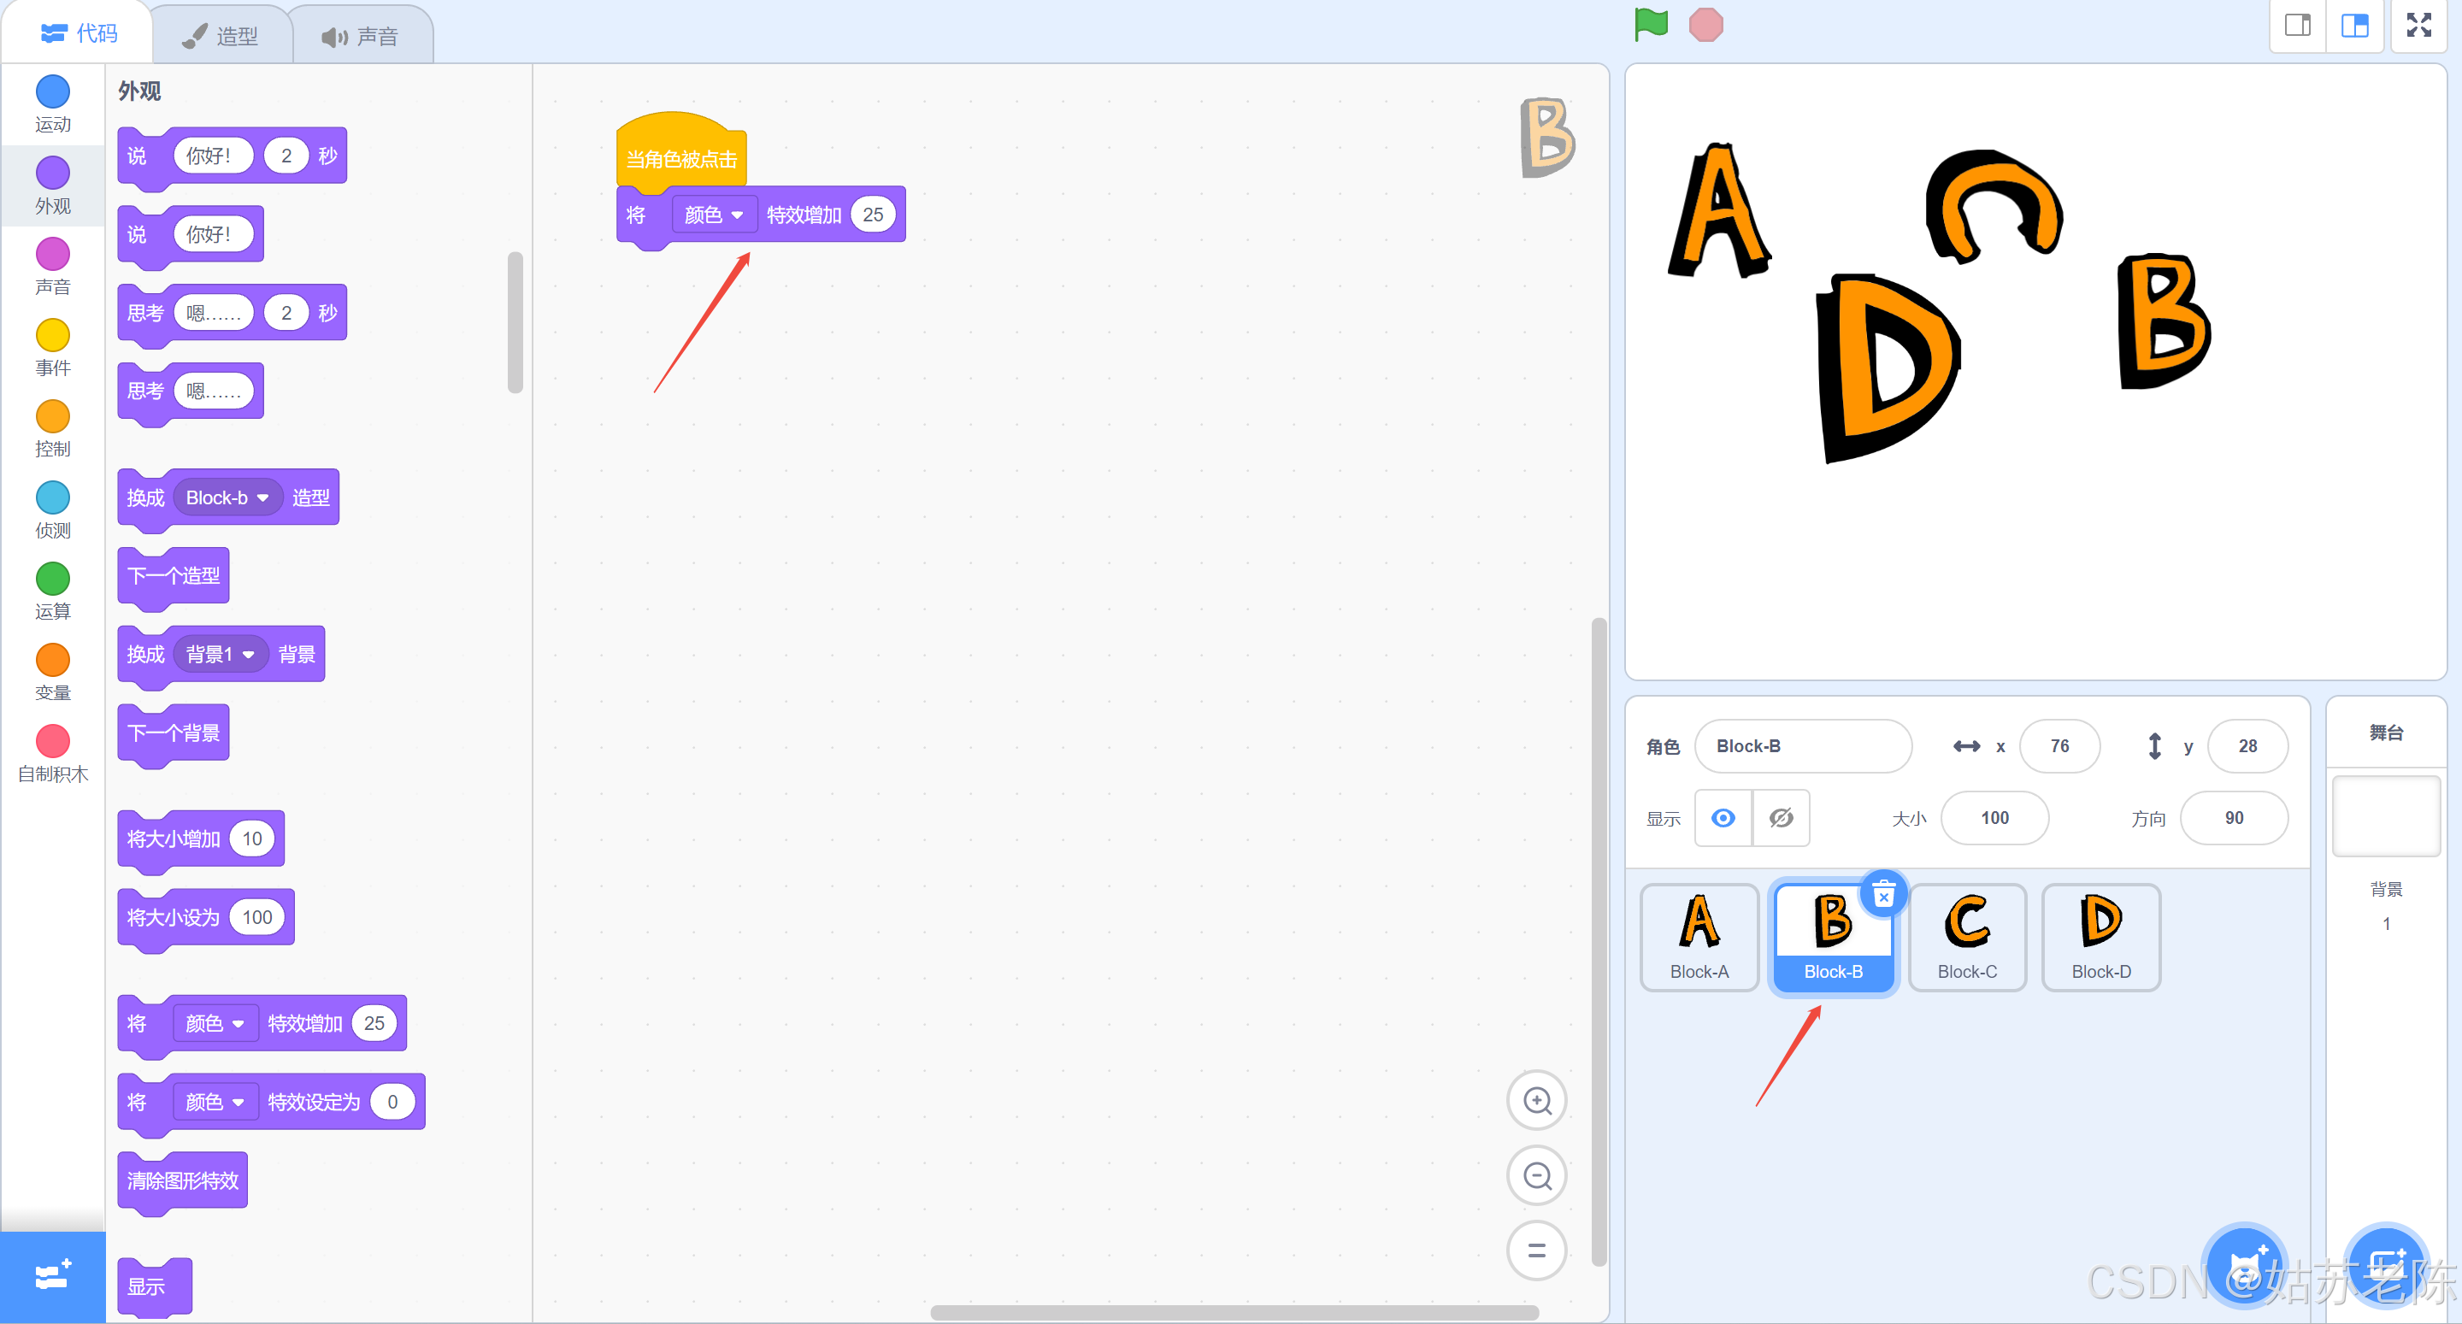Reset workspace zoom with the equals icon
Screen dimensions: 2462x1324
click(x=1536, y=1250)
